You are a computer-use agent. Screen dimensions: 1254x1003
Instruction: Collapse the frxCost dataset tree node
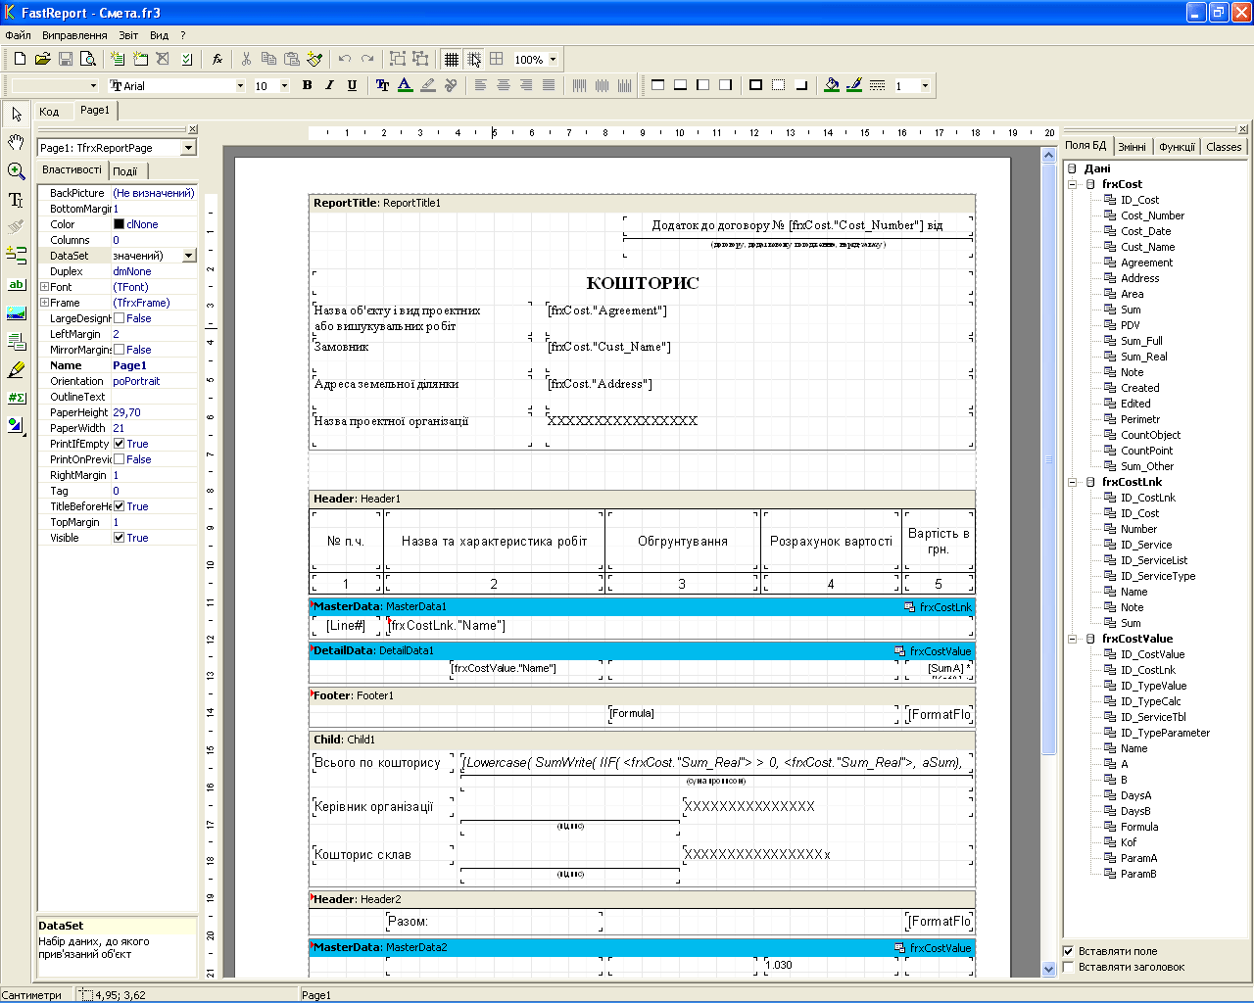pyautogui.click(x=1073, y=184)
